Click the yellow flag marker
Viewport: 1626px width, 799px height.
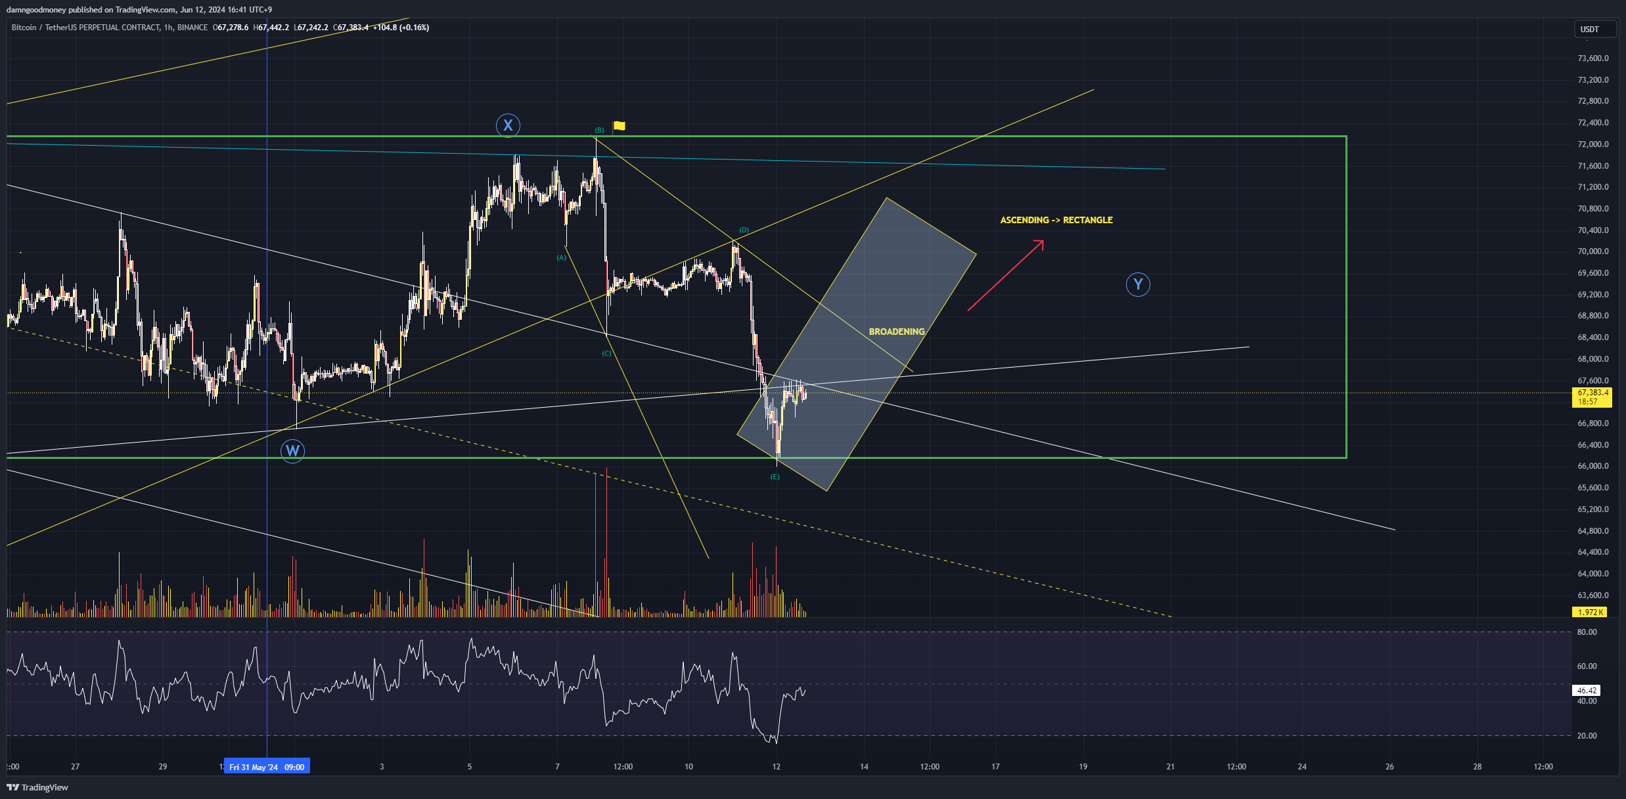pos(619,125)
